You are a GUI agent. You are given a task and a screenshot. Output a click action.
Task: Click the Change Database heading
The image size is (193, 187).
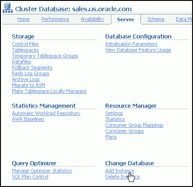(x=130, y=163)
